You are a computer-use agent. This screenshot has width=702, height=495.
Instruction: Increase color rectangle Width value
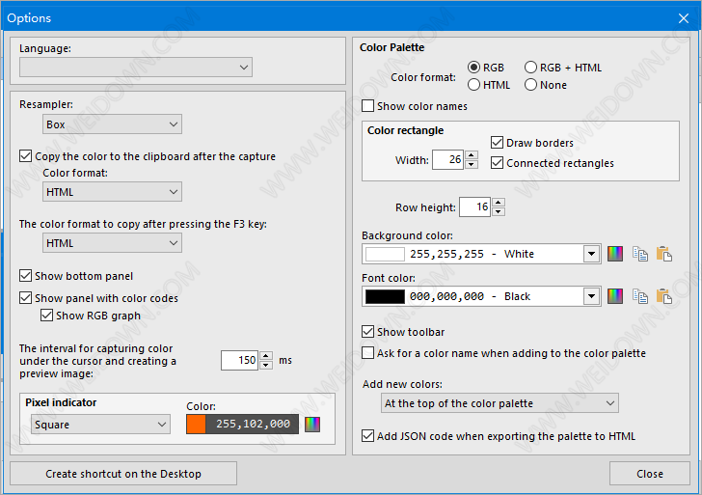471,155
